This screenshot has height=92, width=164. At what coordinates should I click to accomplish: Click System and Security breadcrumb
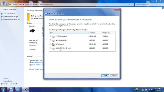pyautogui.click(x=31, y=5)
